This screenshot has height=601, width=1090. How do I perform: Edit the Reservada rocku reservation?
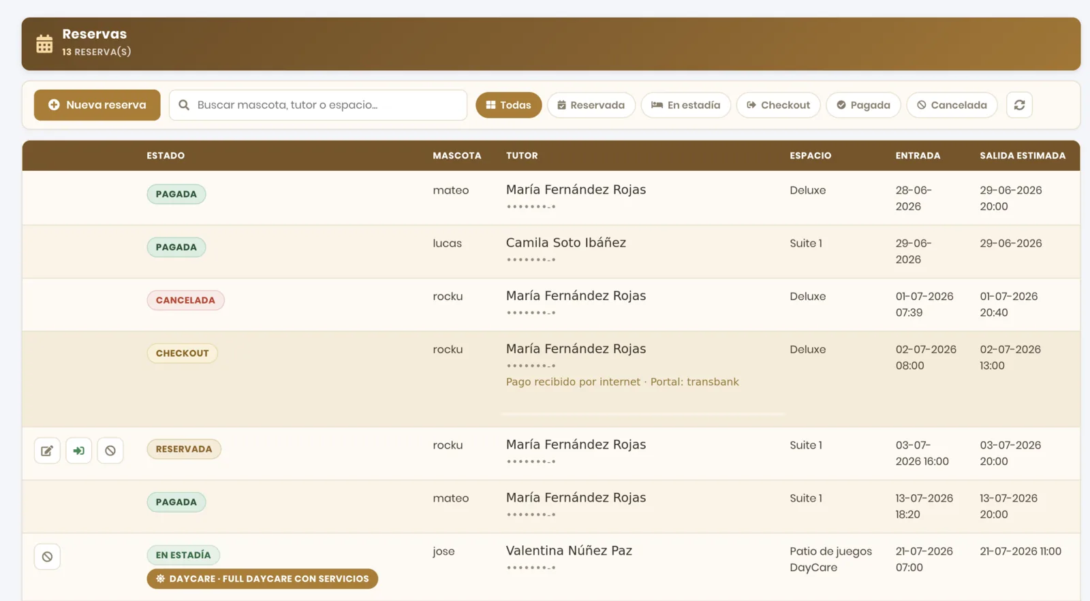pos(47,451)
